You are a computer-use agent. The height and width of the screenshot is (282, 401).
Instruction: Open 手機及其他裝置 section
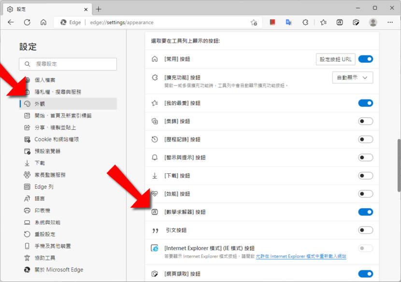pyautogui.click(x=68, y=246)
